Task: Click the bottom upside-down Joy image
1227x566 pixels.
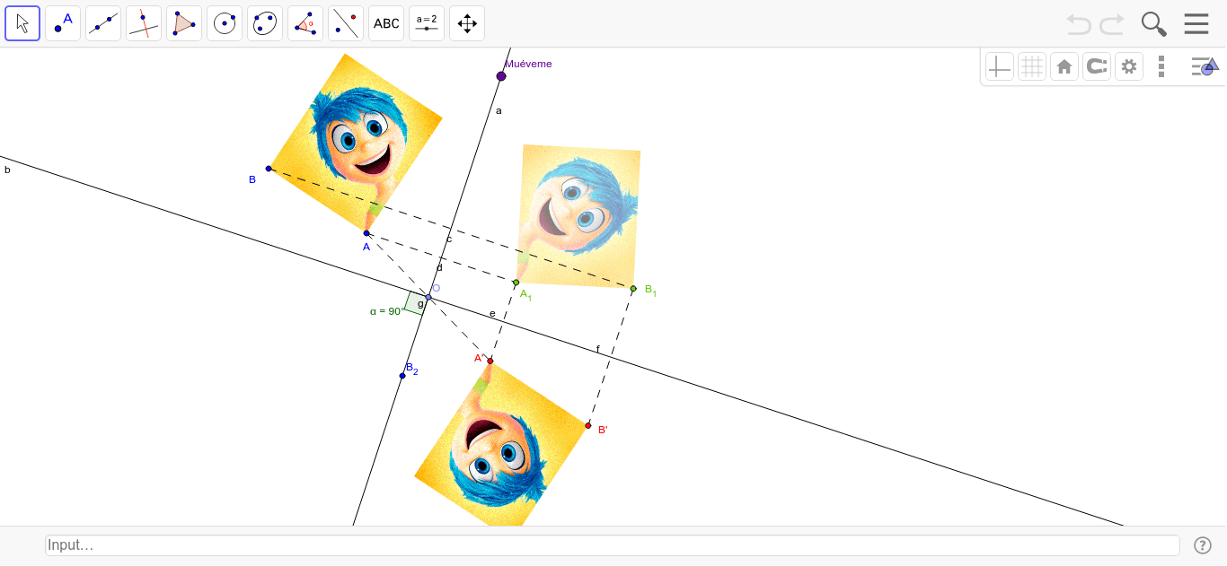Action: click(503, 444)
